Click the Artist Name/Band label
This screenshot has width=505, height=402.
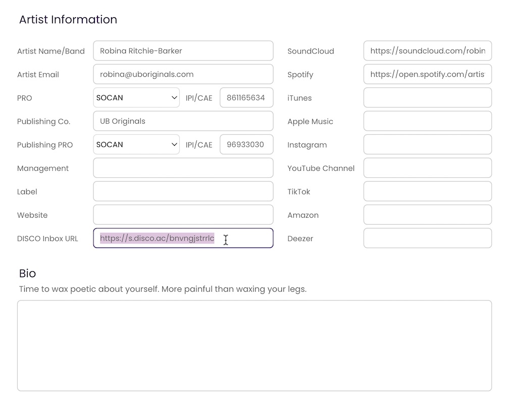point(51,51)
